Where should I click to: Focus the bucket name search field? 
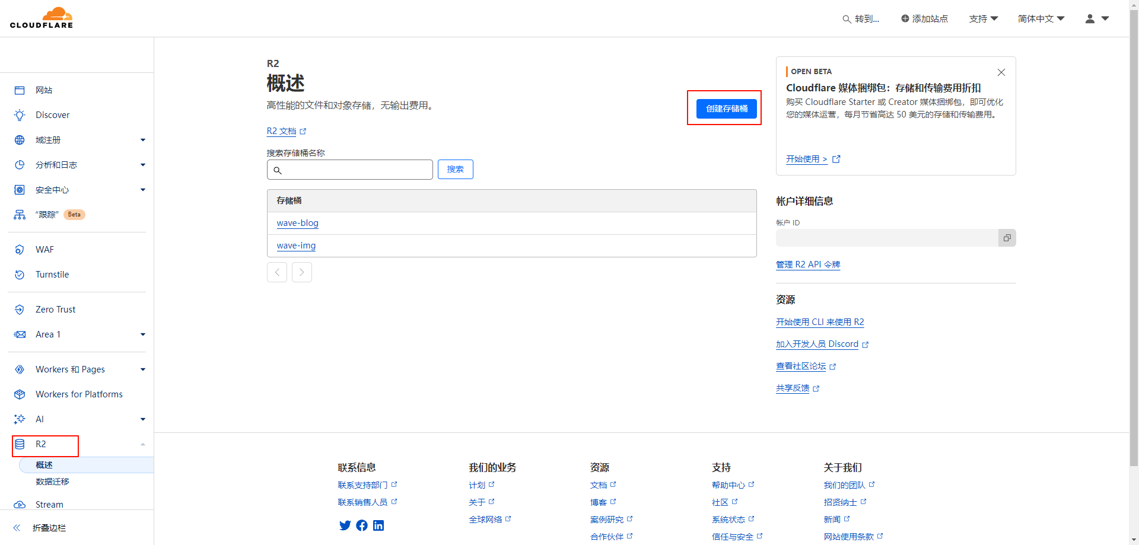coord(350,170)
